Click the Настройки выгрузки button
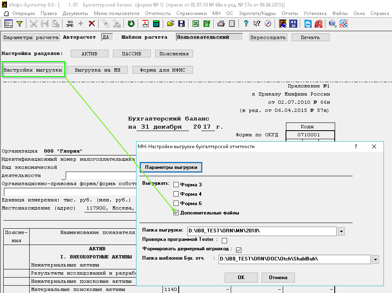Viewport: 392px width, 293px height. coord(33,70)
